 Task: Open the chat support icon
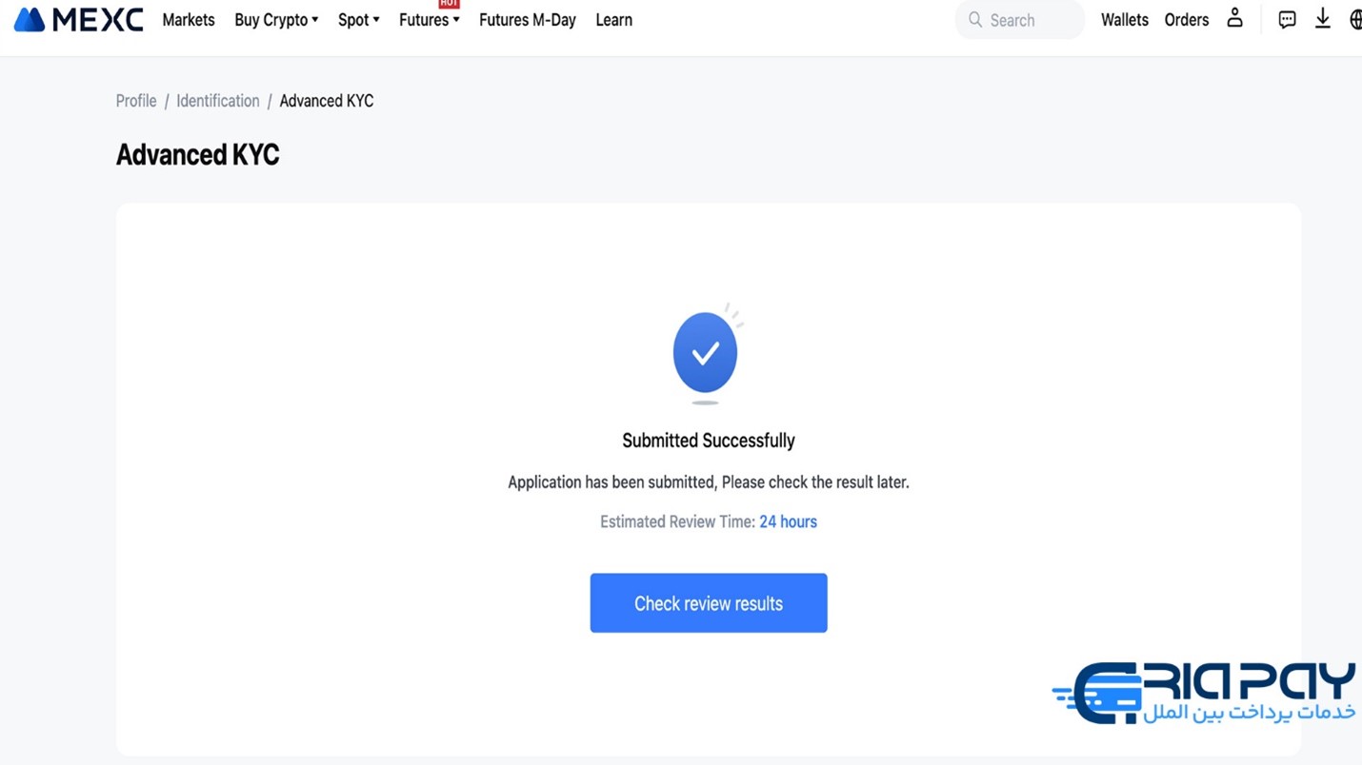tap(1287, 19)
